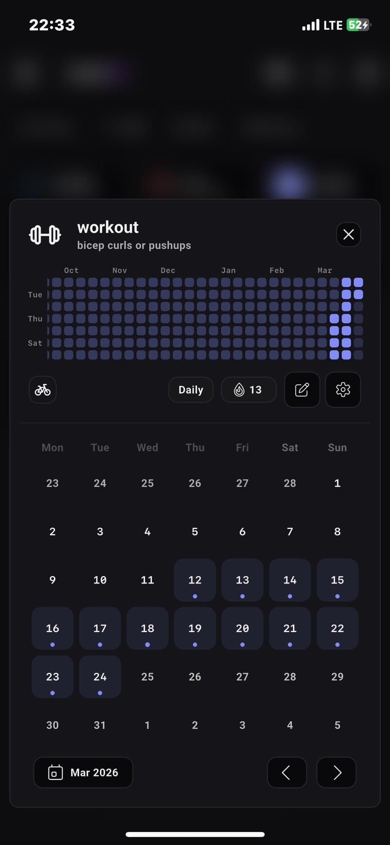Toggle completion for March 12
Viewport: 390px width, 845px height.
pyautogui.click(x=195, y=580)
